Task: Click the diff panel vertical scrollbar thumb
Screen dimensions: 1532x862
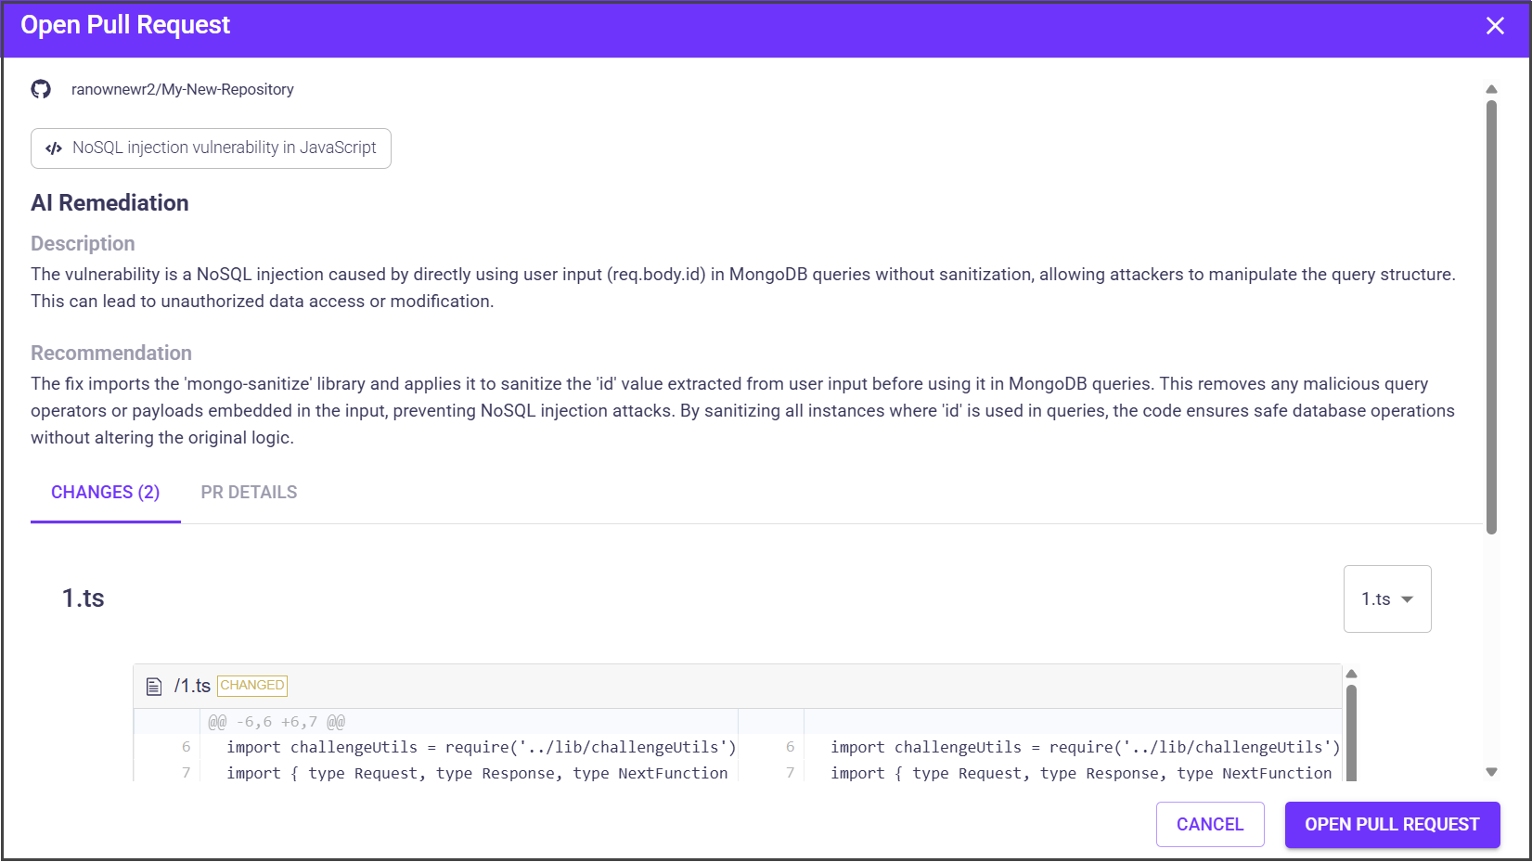Action: (1351, 731)
